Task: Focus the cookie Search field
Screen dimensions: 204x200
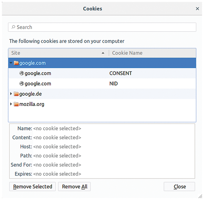Action: pos(102,27)
